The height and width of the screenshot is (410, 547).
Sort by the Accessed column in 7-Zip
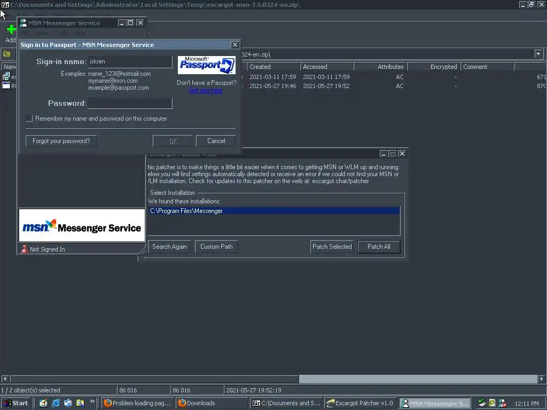click(x=327, y=67)
